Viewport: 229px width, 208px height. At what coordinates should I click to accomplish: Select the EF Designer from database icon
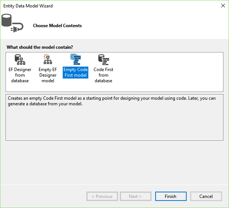20,60
